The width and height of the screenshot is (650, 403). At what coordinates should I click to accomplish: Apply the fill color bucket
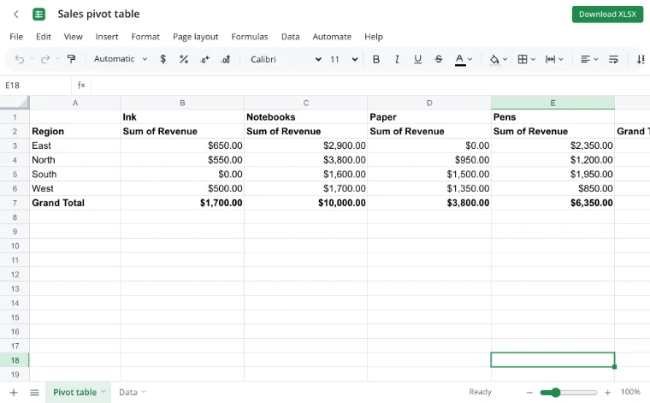point(494,60)
